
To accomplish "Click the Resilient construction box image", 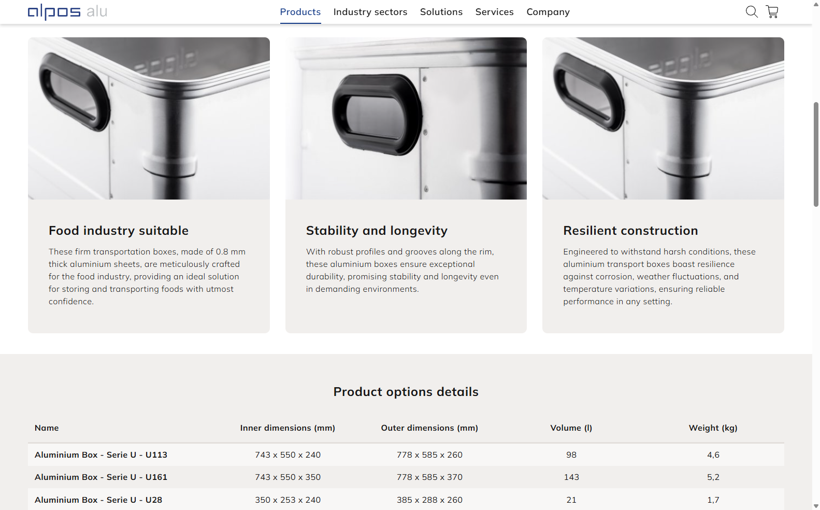I will [x=663, y=118].
